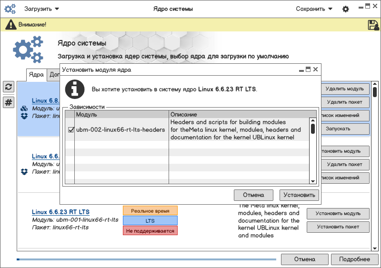Click Отмена at bottom of main window
Viewport: 381px width, 268px height.
(305, 259)
